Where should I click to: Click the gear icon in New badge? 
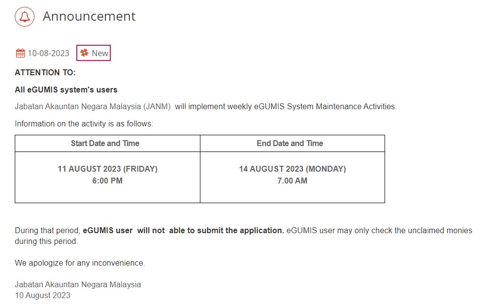point(84,53)
